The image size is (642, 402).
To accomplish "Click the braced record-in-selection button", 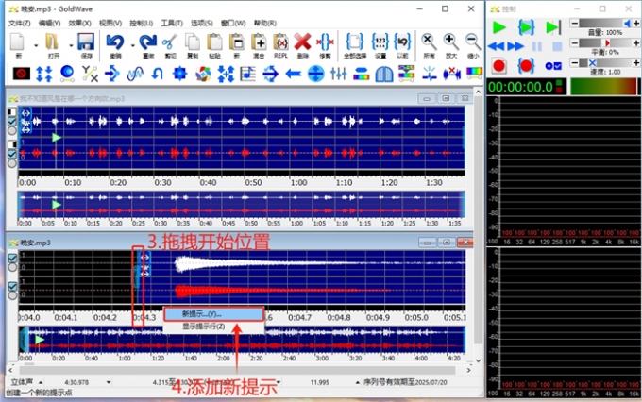I will (x=526, y=65).
